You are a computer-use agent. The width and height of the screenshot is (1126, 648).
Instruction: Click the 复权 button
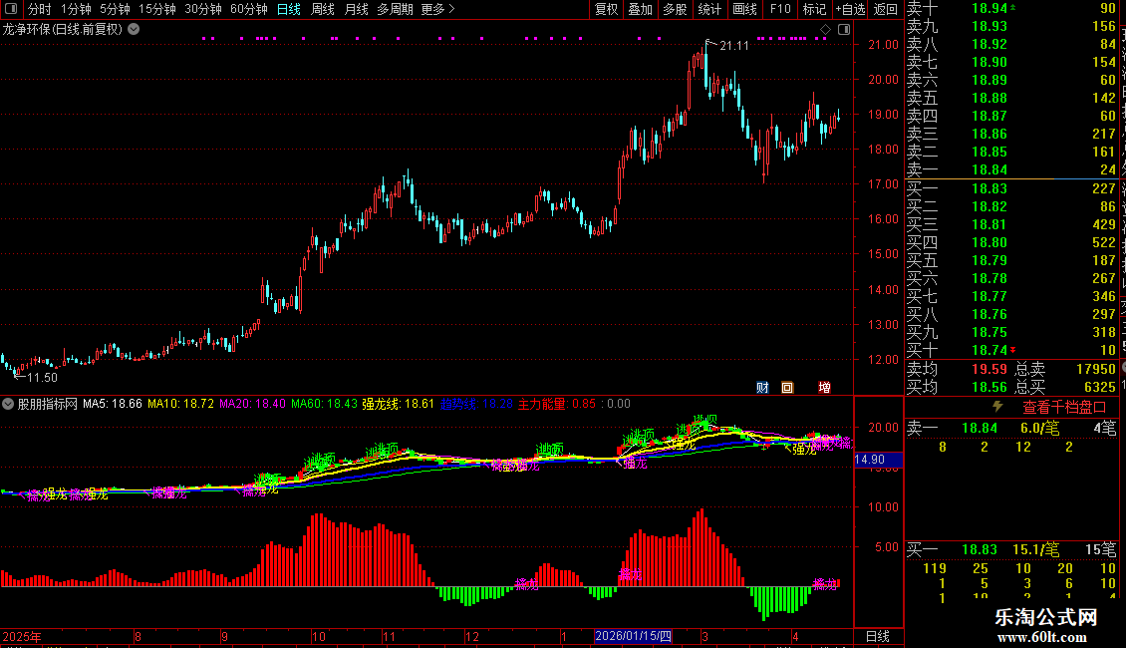(x=606, y=9)
